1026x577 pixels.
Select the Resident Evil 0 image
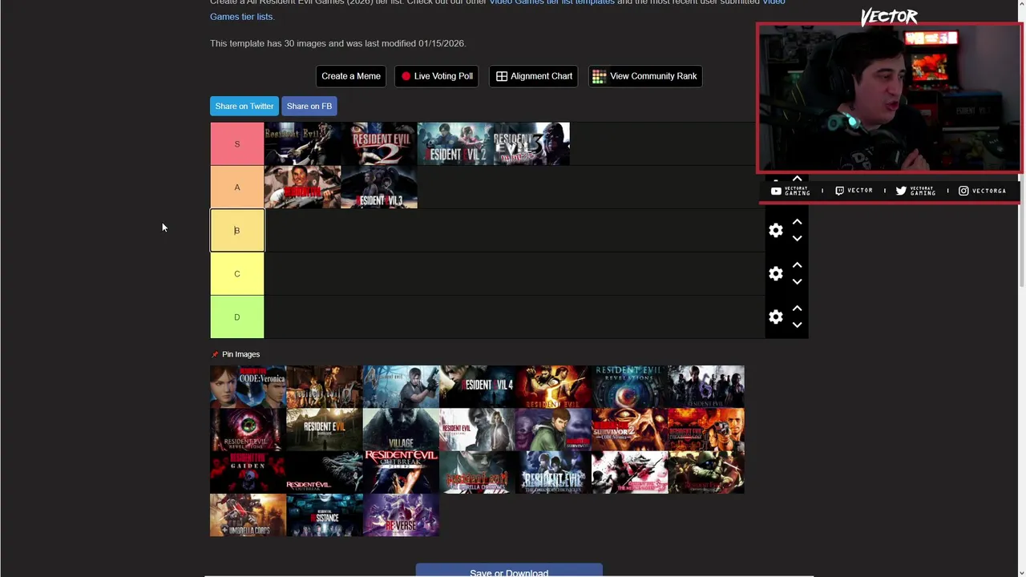(x=325, y=387)
